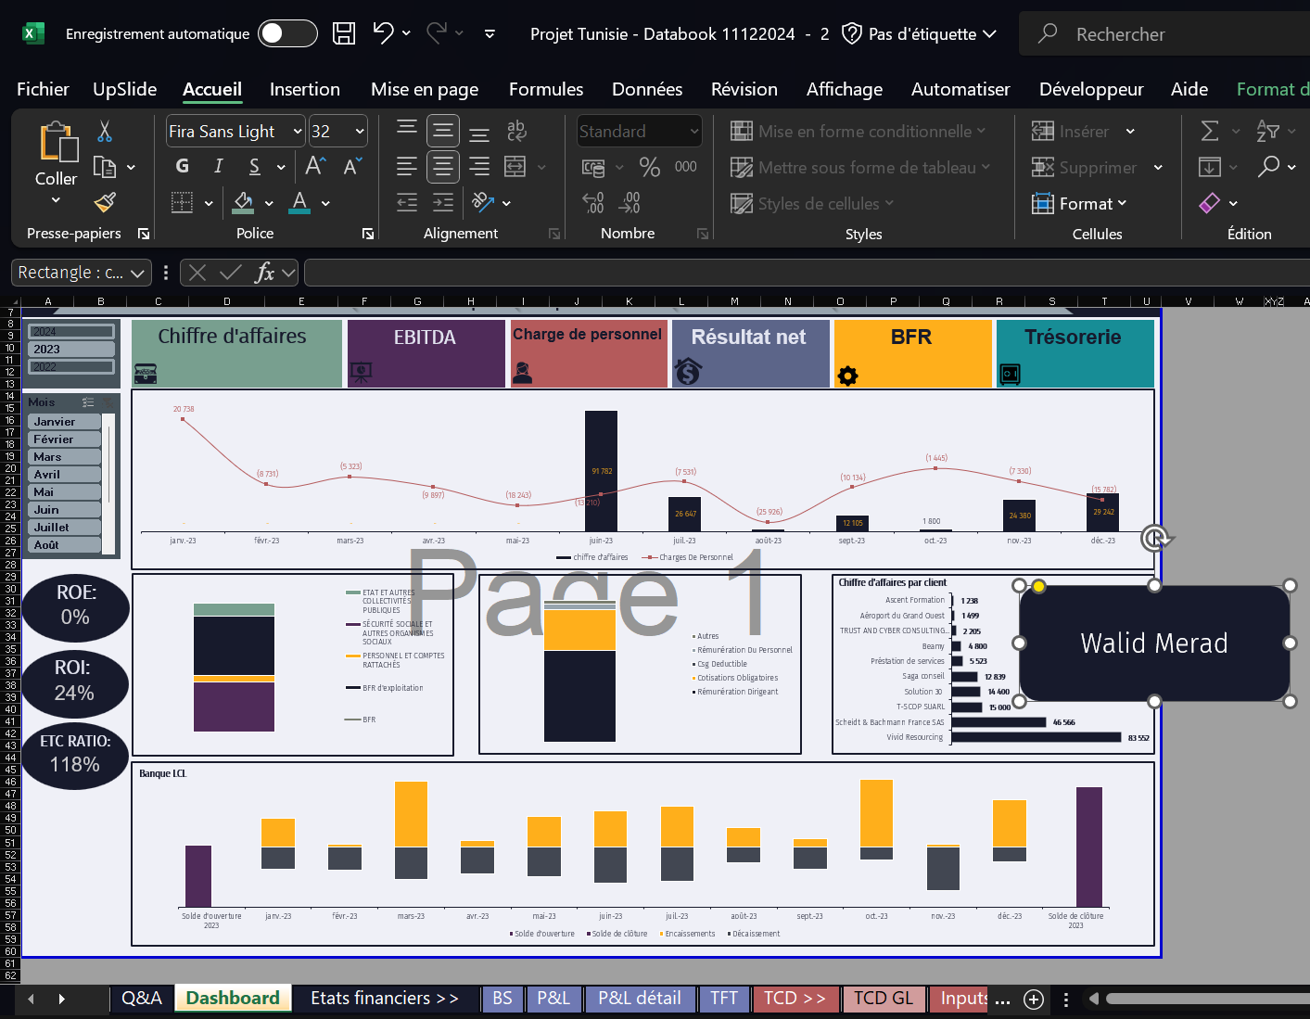1310x1019 pixels.
Task: Click the insert function fx icon
Action: point(264,273)
